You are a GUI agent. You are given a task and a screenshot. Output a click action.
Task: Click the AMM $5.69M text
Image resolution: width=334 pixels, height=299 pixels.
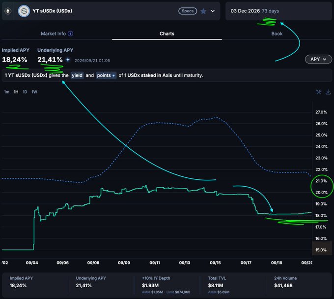click(x=219, y=292)
